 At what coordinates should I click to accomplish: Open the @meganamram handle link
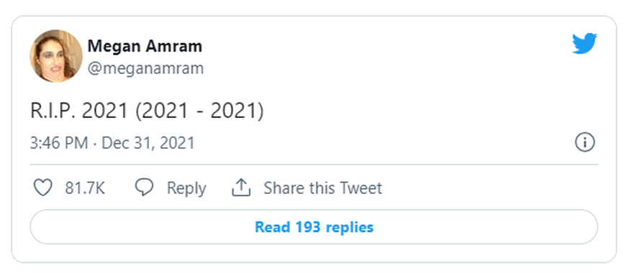click(x=146, y=69)
